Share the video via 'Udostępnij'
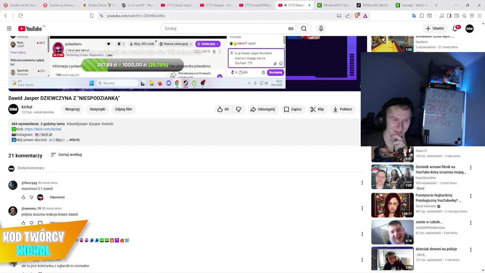 [263, 109]
